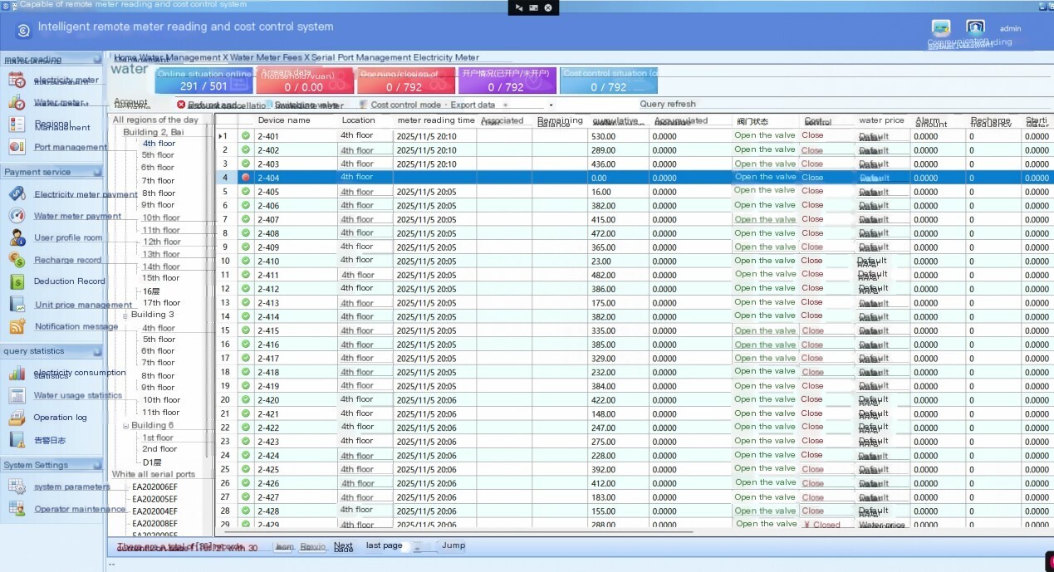This screenshot has width=1054, height=572.
Task: Switch to the Serial Port Management tab
Action: coord(361,57)
